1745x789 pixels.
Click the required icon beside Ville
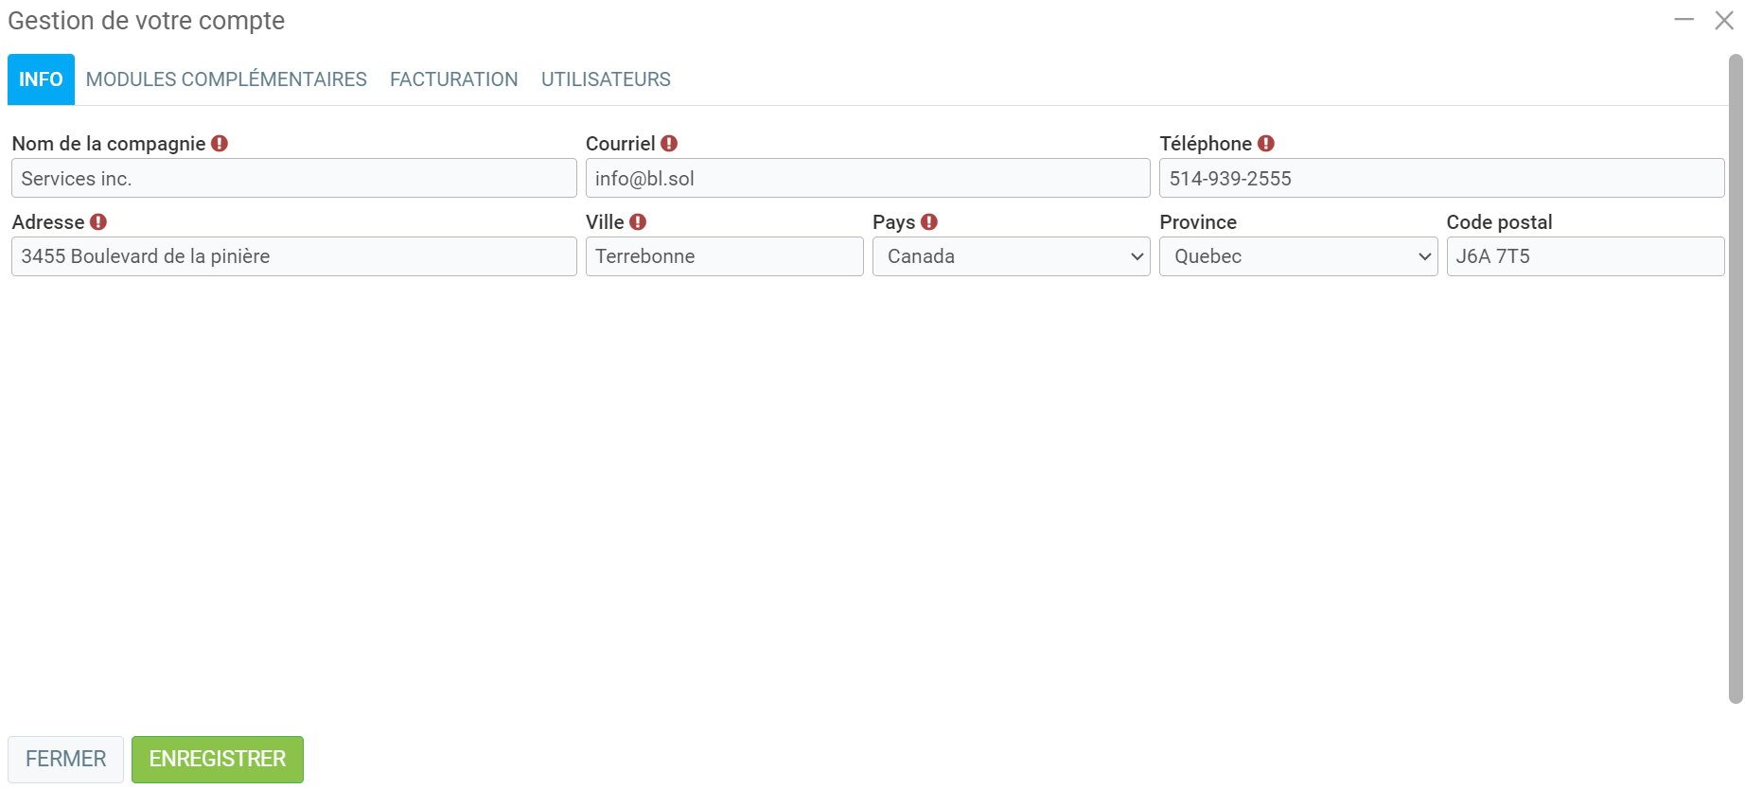point(638,222)
